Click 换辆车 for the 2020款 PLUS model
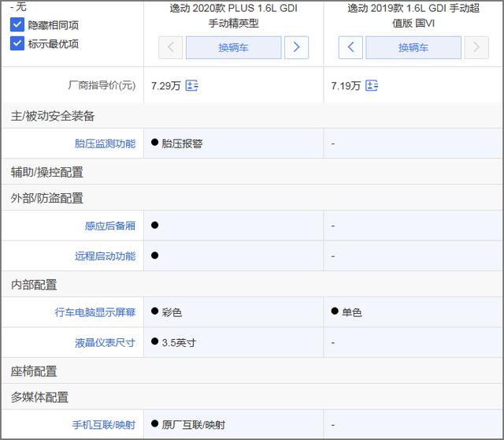 (234, 47)
